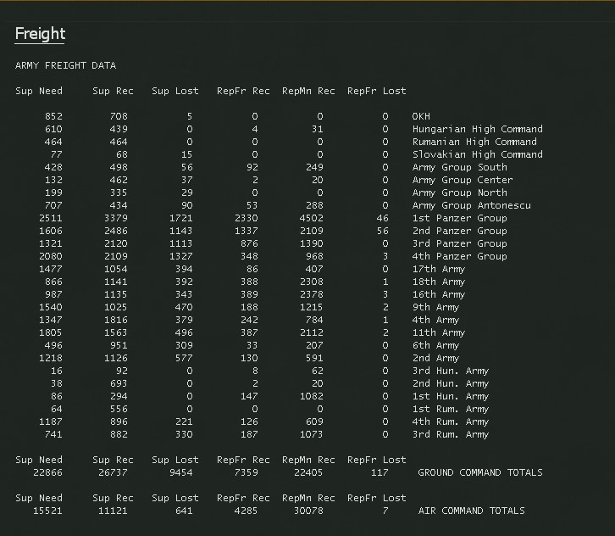Click 3rd Hun. Army name
The image size is (615, 536).
[x=450, y=371]
